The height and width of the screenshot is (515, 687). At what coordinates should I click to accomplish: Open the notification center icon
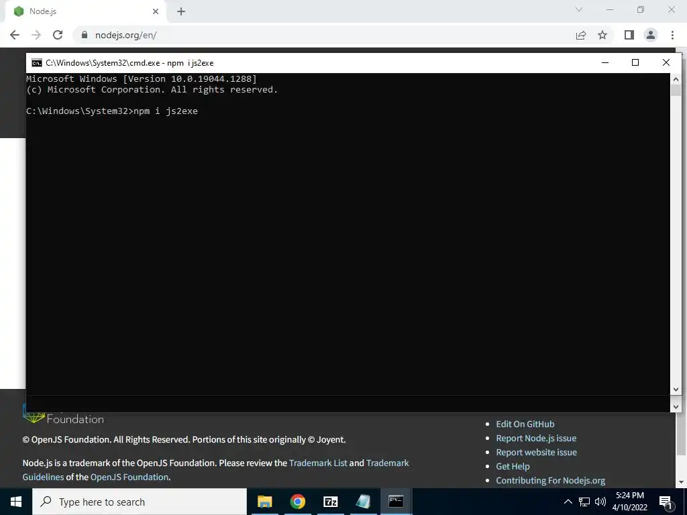[x=666, y=502]
